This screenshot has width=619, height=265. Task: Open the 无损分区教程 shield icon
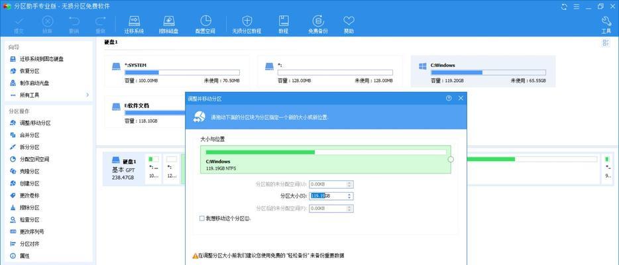pos(247,25)
